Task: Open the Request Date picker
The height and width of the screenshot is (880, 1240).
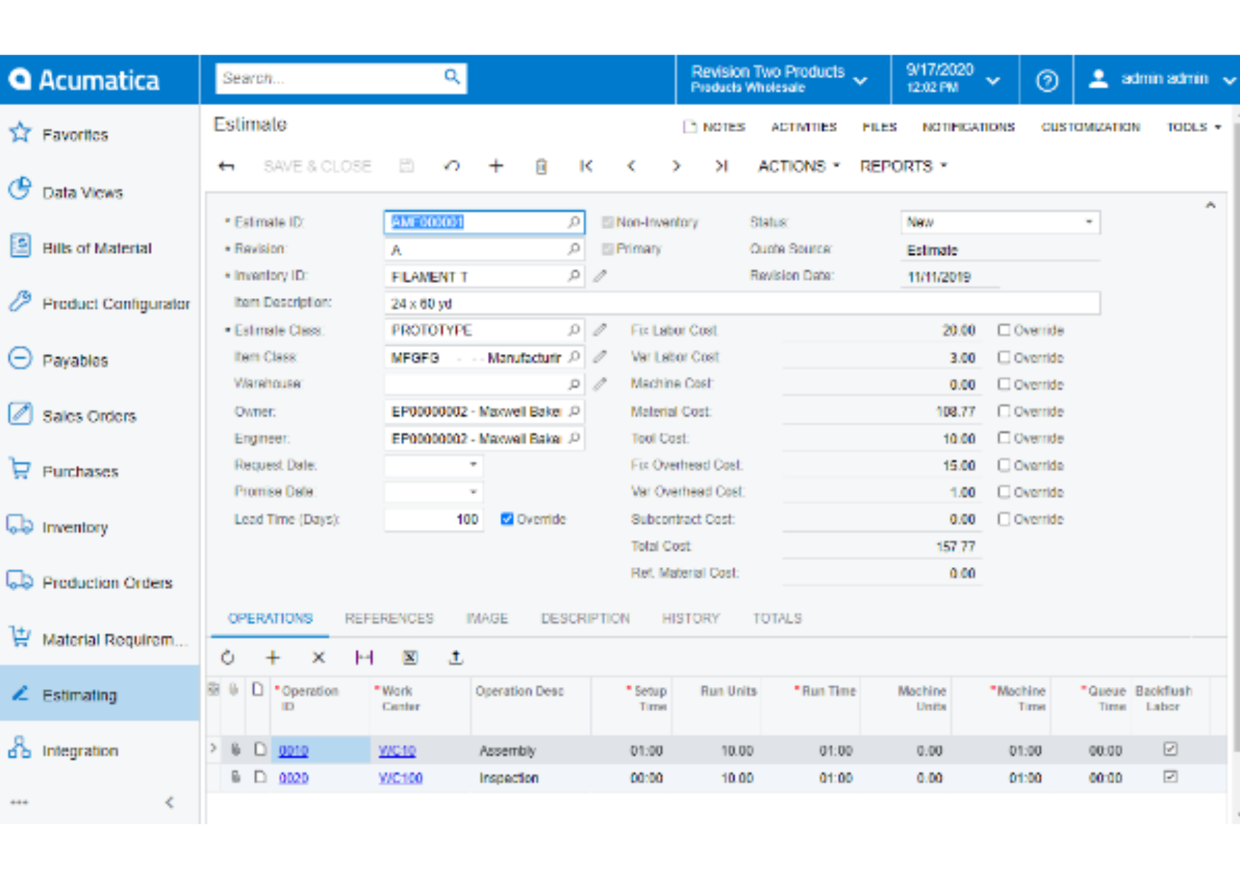Action: pos(474,465)
